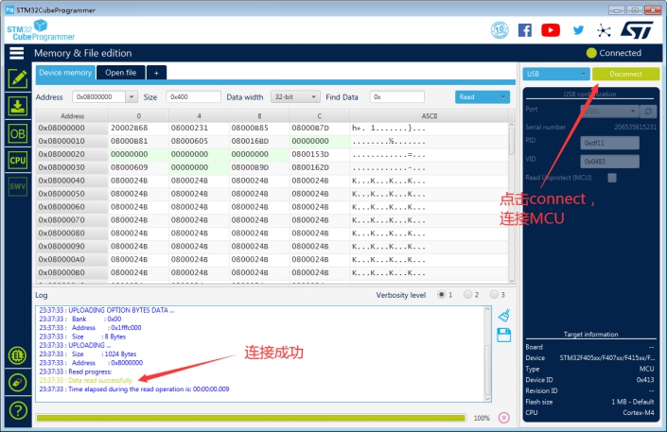The image size is (667, 432).
Task: Select verbosity level 1
Action: click(x=442, y=294)
